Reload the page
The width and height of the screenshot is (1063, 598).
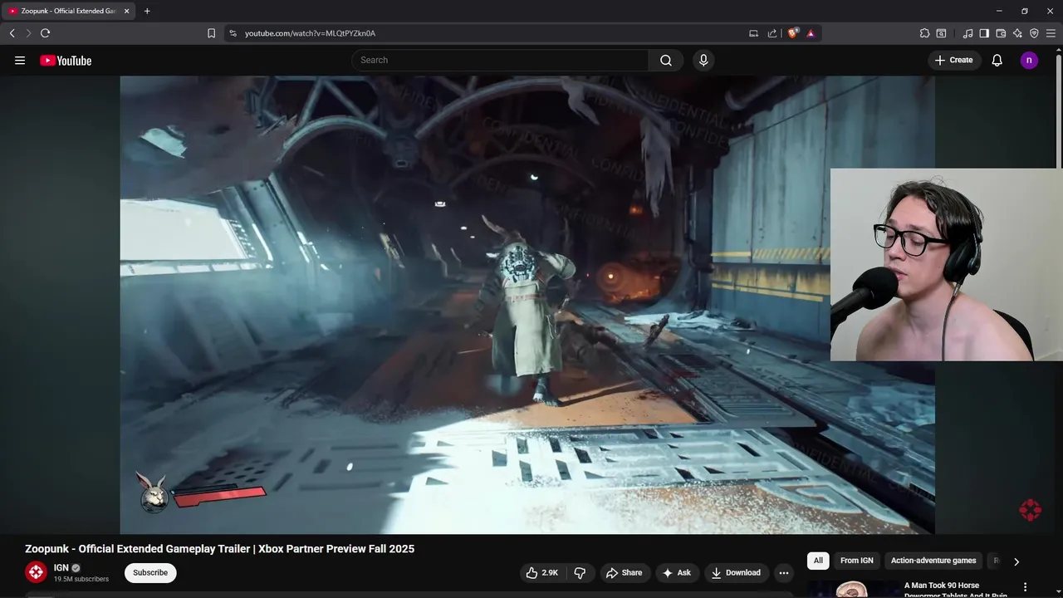point(45,33)
